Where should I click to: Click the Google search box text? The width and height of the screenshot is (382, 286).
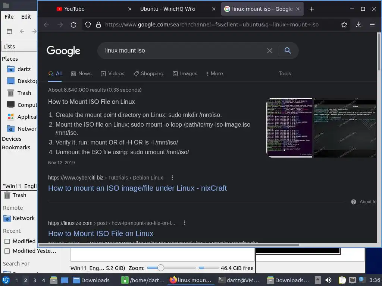pos(125,51)
